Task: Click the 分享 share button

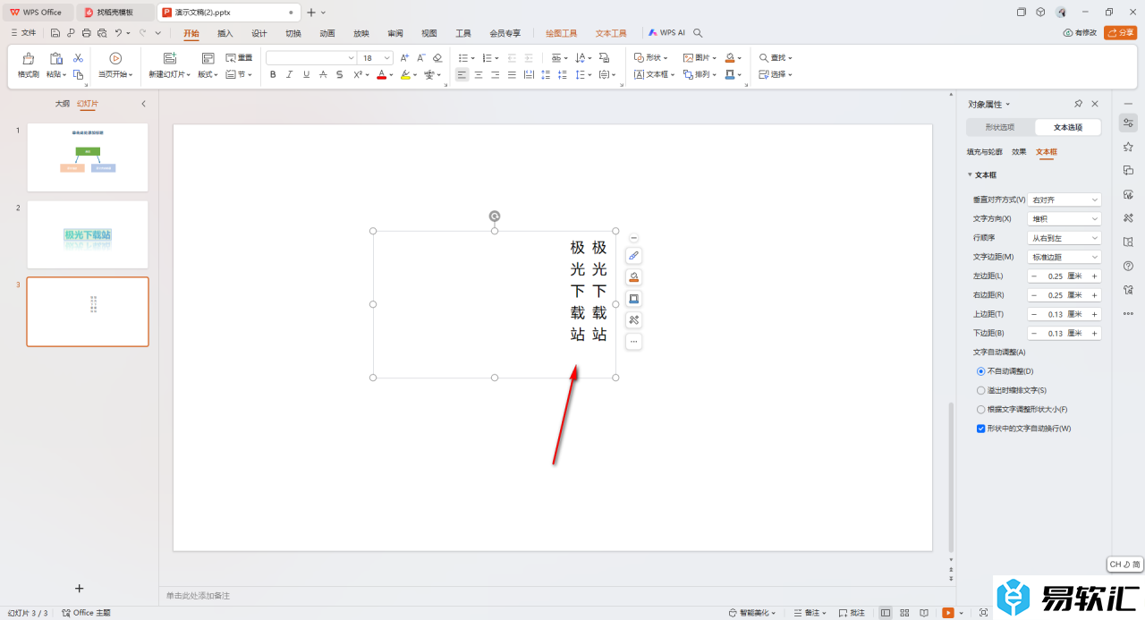Action: (x=1121, y=32)
